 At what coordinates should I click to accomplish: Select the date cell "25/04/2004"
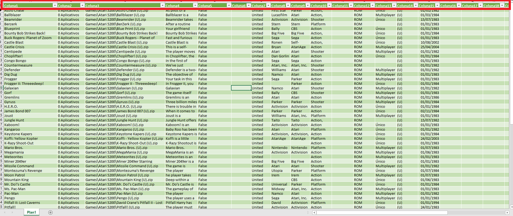(x=429, y=47)
